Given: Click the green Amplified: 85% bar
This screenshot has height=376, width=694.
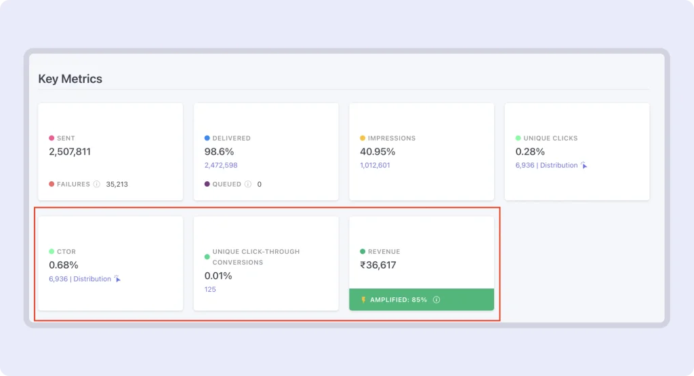Looking at the screenshot, I should (x=461, y=299).
